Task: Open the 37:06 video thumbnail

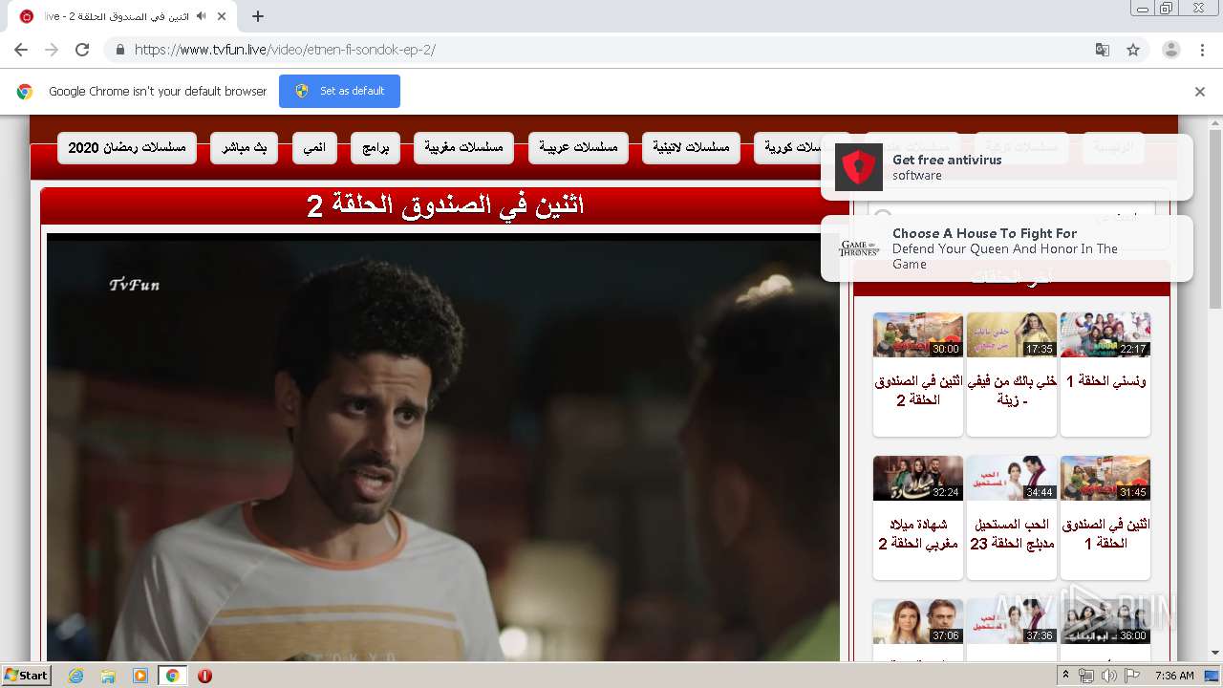Action: pos(918,621)
